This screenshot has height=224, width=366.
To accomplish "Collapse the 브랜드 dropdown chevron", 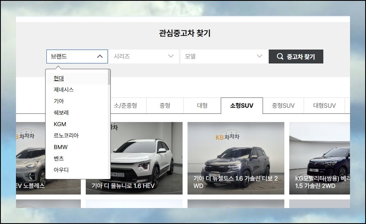I will click(100, 57).
